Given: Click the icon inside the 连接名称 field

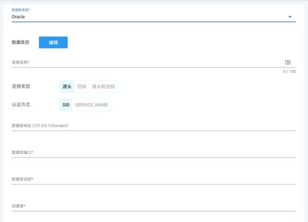Looking at the screenshot, I should coord(288,62).
